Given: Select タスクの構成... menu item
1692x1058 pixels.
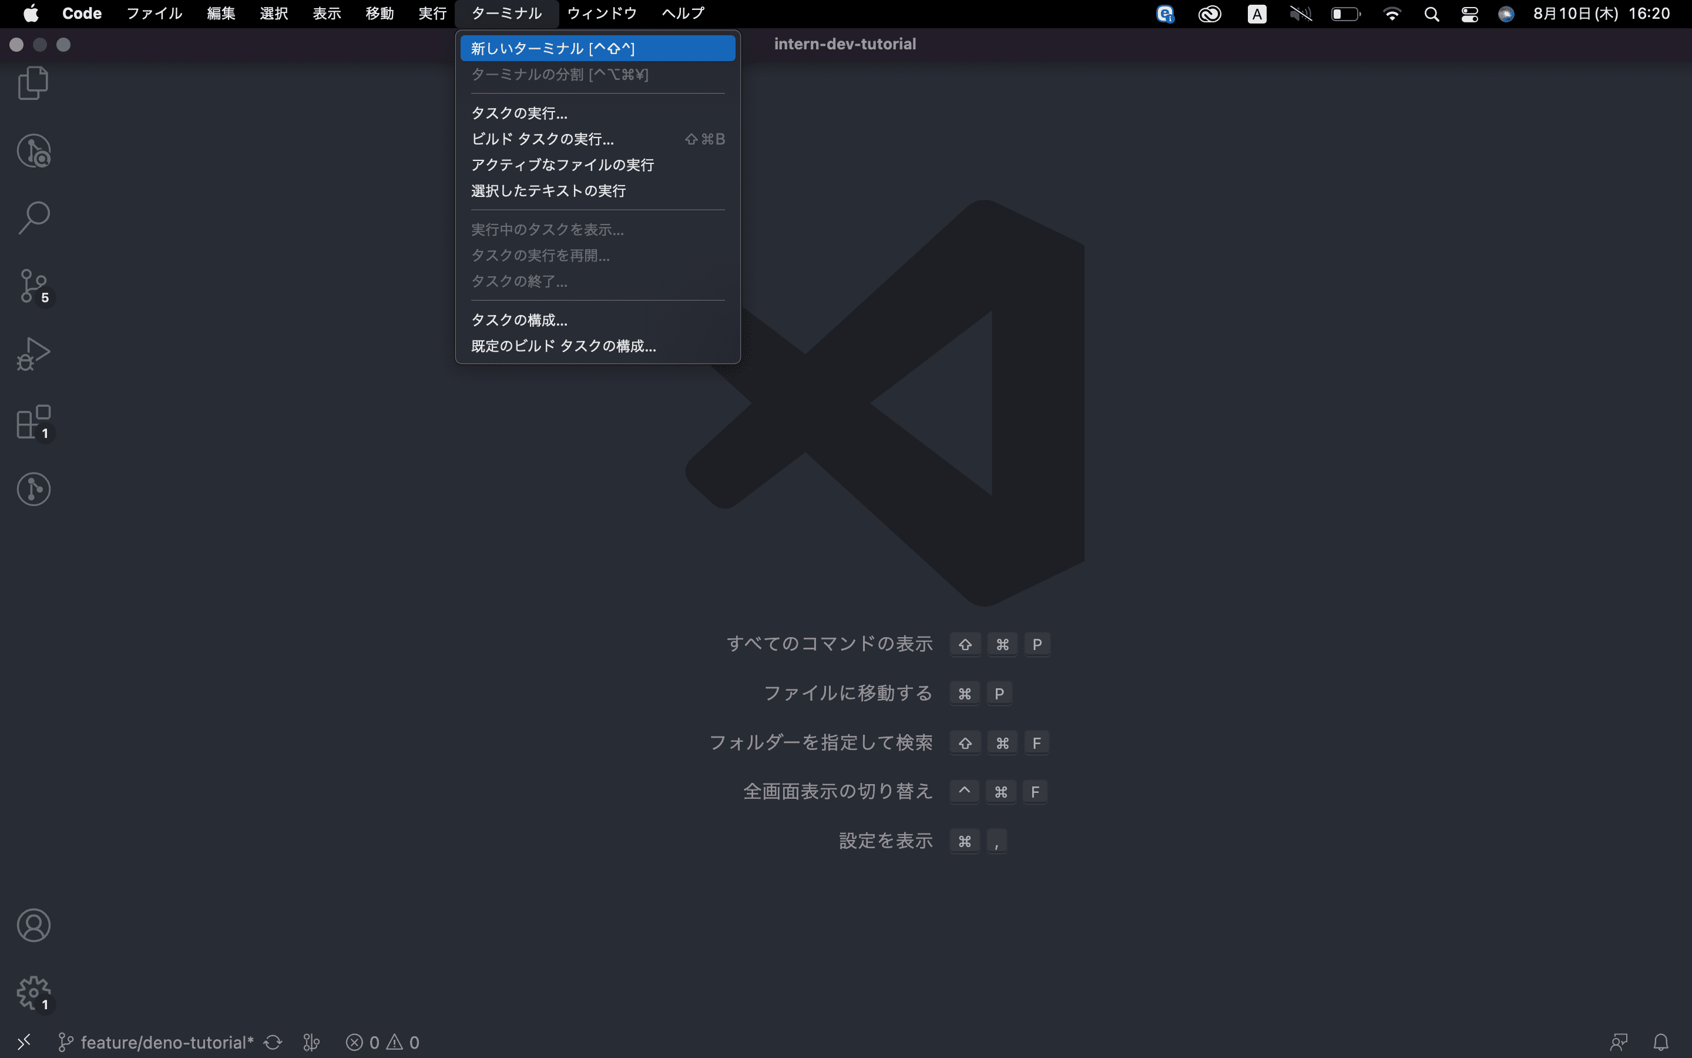Looking at the screenshot, I should point(598,320).
